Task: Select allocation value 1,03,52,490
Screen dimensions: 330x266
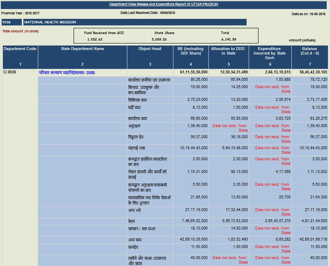Action: click(x=238, y=239)
